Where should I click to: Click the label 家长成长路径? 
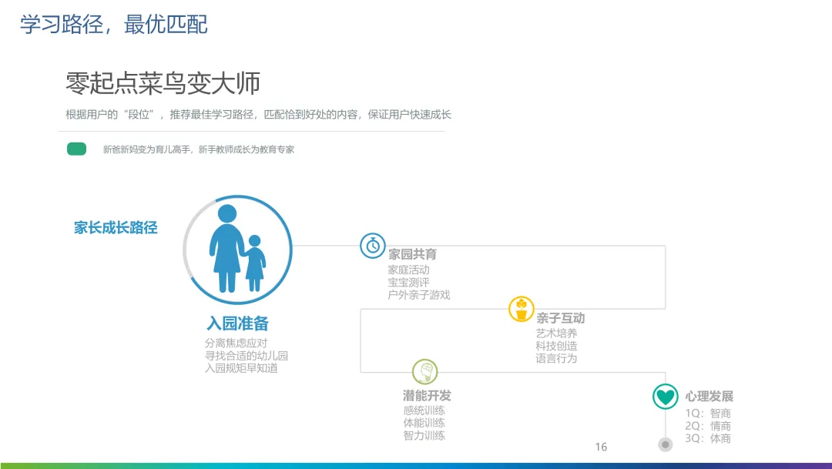[x=116, y=228]
